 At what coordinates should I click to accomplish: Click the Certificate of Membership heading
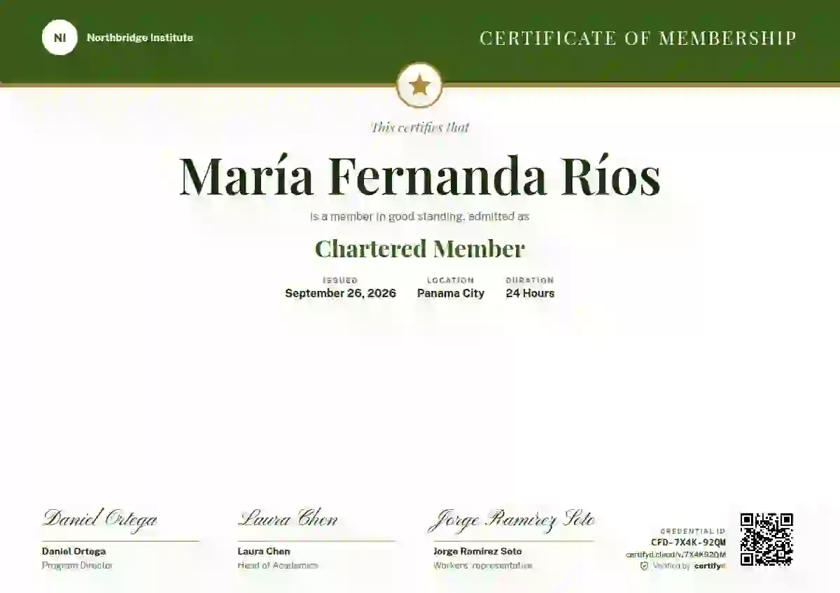[x=638, y=38]
